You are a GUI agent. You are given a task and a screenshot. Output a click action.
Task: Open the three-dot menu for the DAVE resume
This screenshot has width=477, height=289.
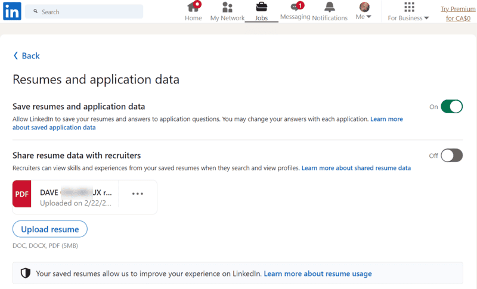point(138,194)
